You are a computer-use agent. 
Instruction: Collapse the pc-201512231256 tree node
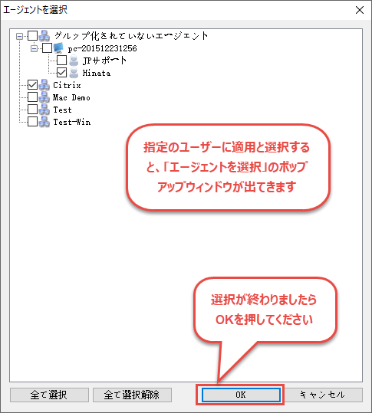[x=34, y=48]
